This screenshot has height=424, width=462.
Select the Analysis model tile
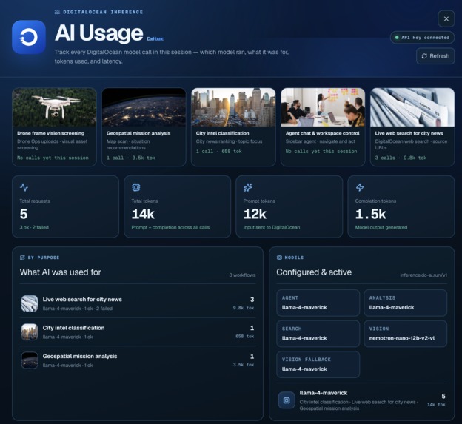[x=406, y=303]
